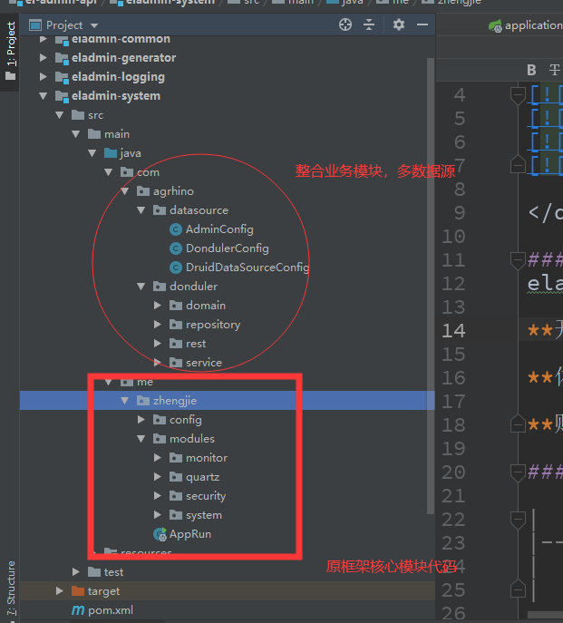Collapse the main folder

point(76,134)
